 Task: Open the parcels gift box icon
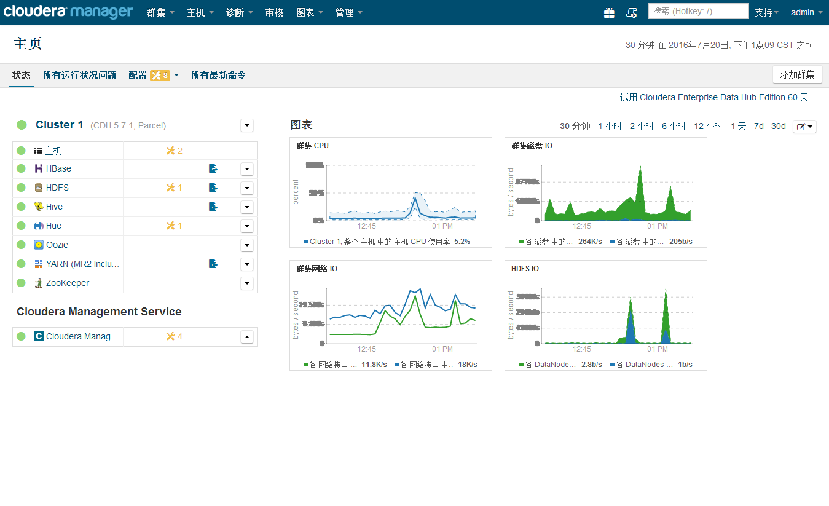(609, 12)
